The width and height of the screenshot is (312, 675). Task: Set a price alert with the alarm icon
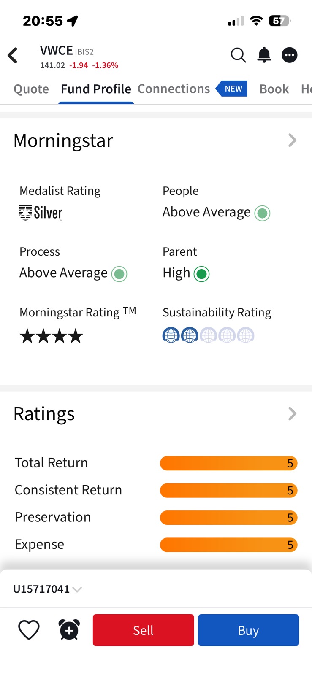[x=68, y=630]
